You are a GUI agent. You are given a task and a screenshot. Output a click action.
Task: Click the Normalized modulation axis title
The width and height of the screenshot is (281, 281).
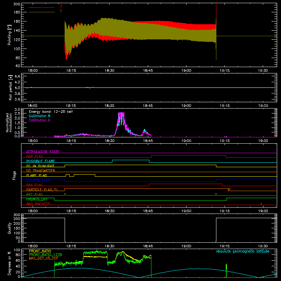(x=9, y=123)
